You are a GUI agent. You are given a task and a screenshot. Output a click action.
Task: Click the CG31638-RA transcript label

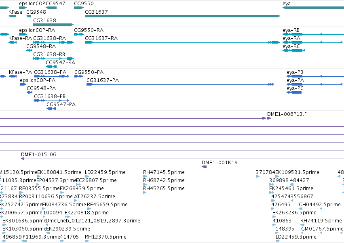(x=50, y=38)
